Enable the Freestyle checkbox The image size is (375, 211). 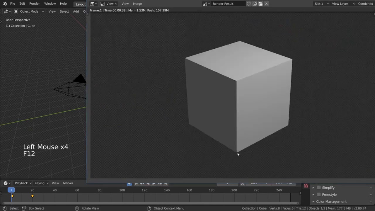(319, 195)
